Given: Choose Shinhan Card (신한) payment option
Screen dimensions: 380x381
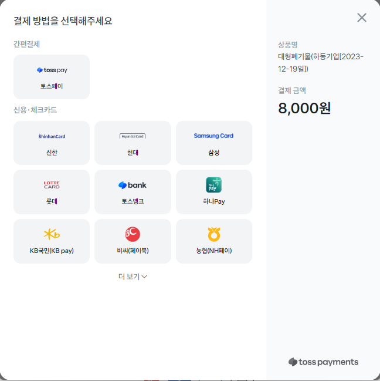Looking at the screenshot, I should tap(52, 143).
